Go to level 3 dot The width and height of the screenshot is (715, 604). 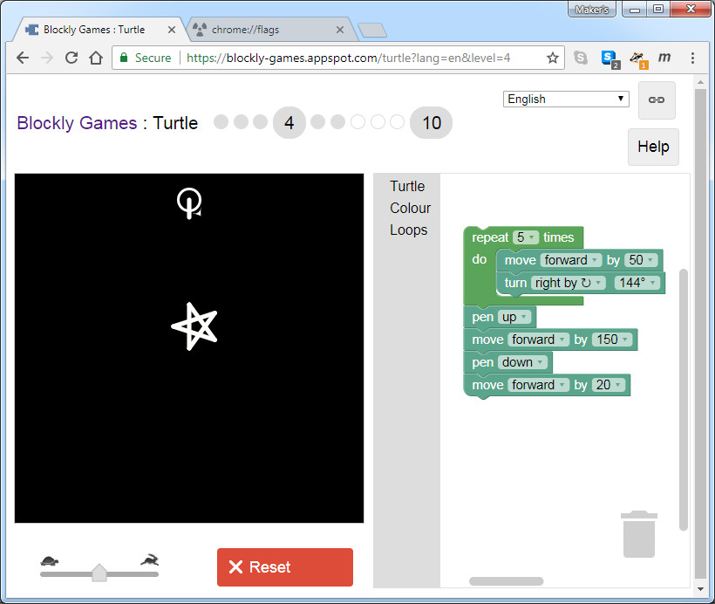coord(261,122)
